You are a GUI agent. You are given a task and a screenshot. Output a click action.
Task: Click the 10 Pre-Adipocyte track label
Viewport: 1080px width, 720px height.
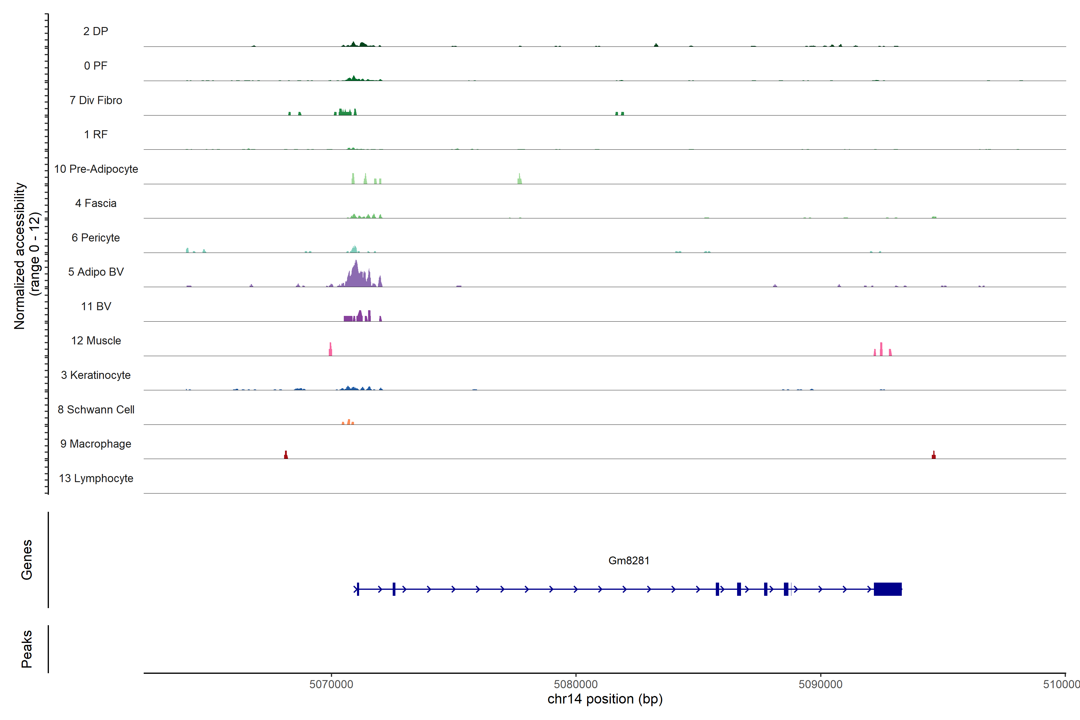coord(96,169)
